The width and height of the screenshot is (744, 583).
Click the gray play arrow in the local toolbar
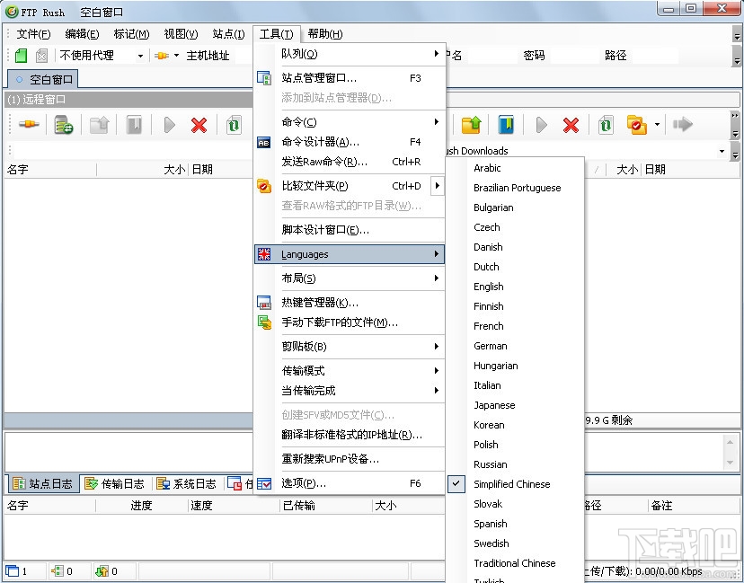pyautogui.click(x=542, y=125)
